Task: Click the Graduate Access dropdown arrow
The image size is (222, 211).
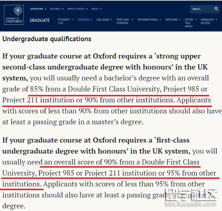Action: click(x=216, y=20)
